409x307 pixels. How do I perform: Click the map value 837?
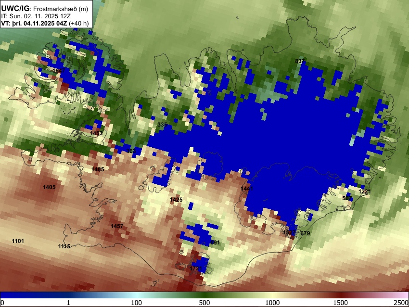tap(300, 61)
